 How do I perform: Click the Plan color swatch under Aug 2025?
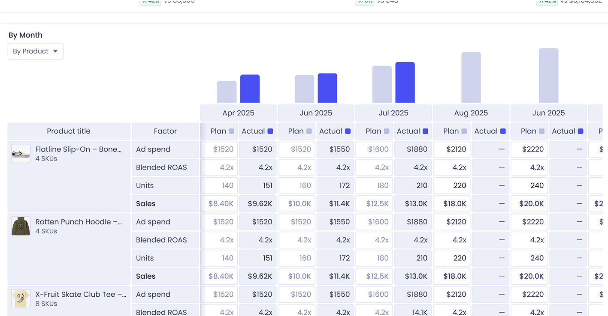click(464, 131)
